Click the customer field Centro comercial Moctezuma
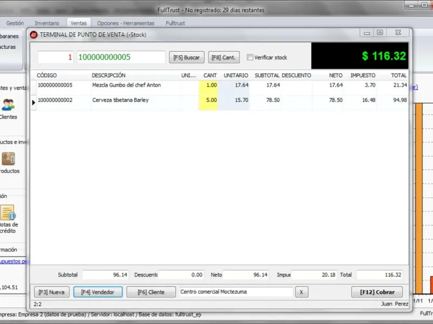Image resolution: width=433 pixels, height=324 pixels. click(x=236, y=292)
